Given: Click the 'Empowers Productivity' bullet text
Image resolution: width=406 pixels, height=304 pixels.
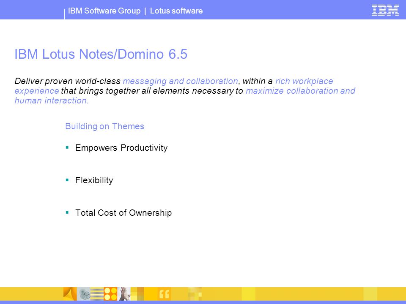Looking at the screenshot, I should (x=121, y=148).
